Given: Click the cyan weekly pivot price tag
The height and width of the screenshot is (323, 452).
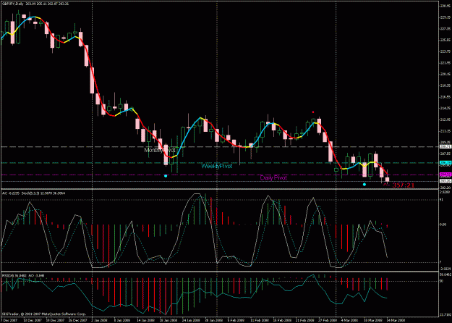Looking at the screenshot, I should click(x=445, y=163).
